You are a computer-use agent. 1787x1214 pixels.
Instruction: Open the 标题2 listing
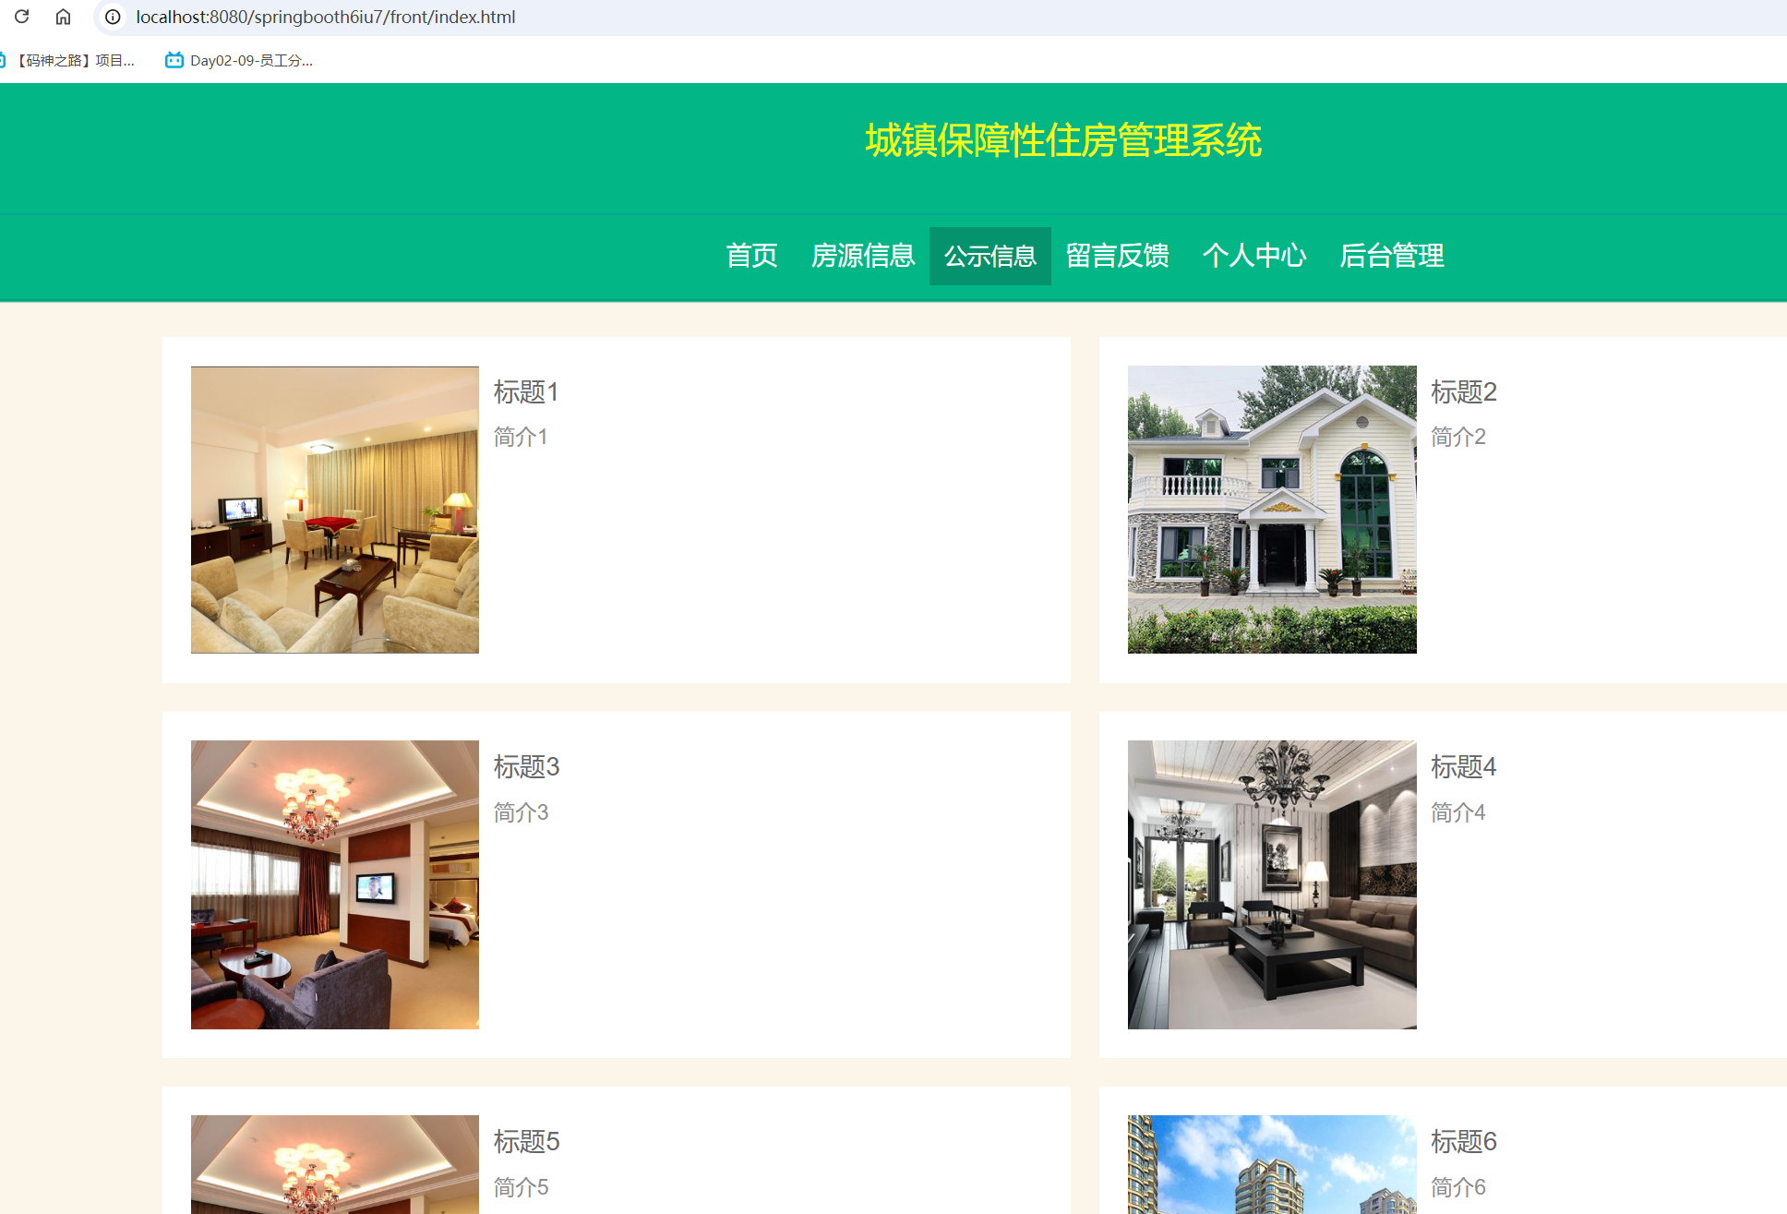pyautogui.click(x=1464, y=391)
